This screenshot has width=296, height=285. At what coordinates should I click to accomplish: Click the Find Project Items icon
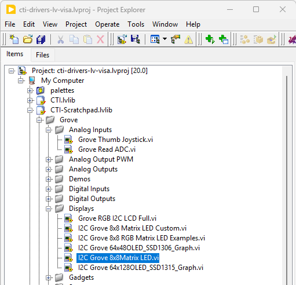pyautogui.click(x=176, y=39)
